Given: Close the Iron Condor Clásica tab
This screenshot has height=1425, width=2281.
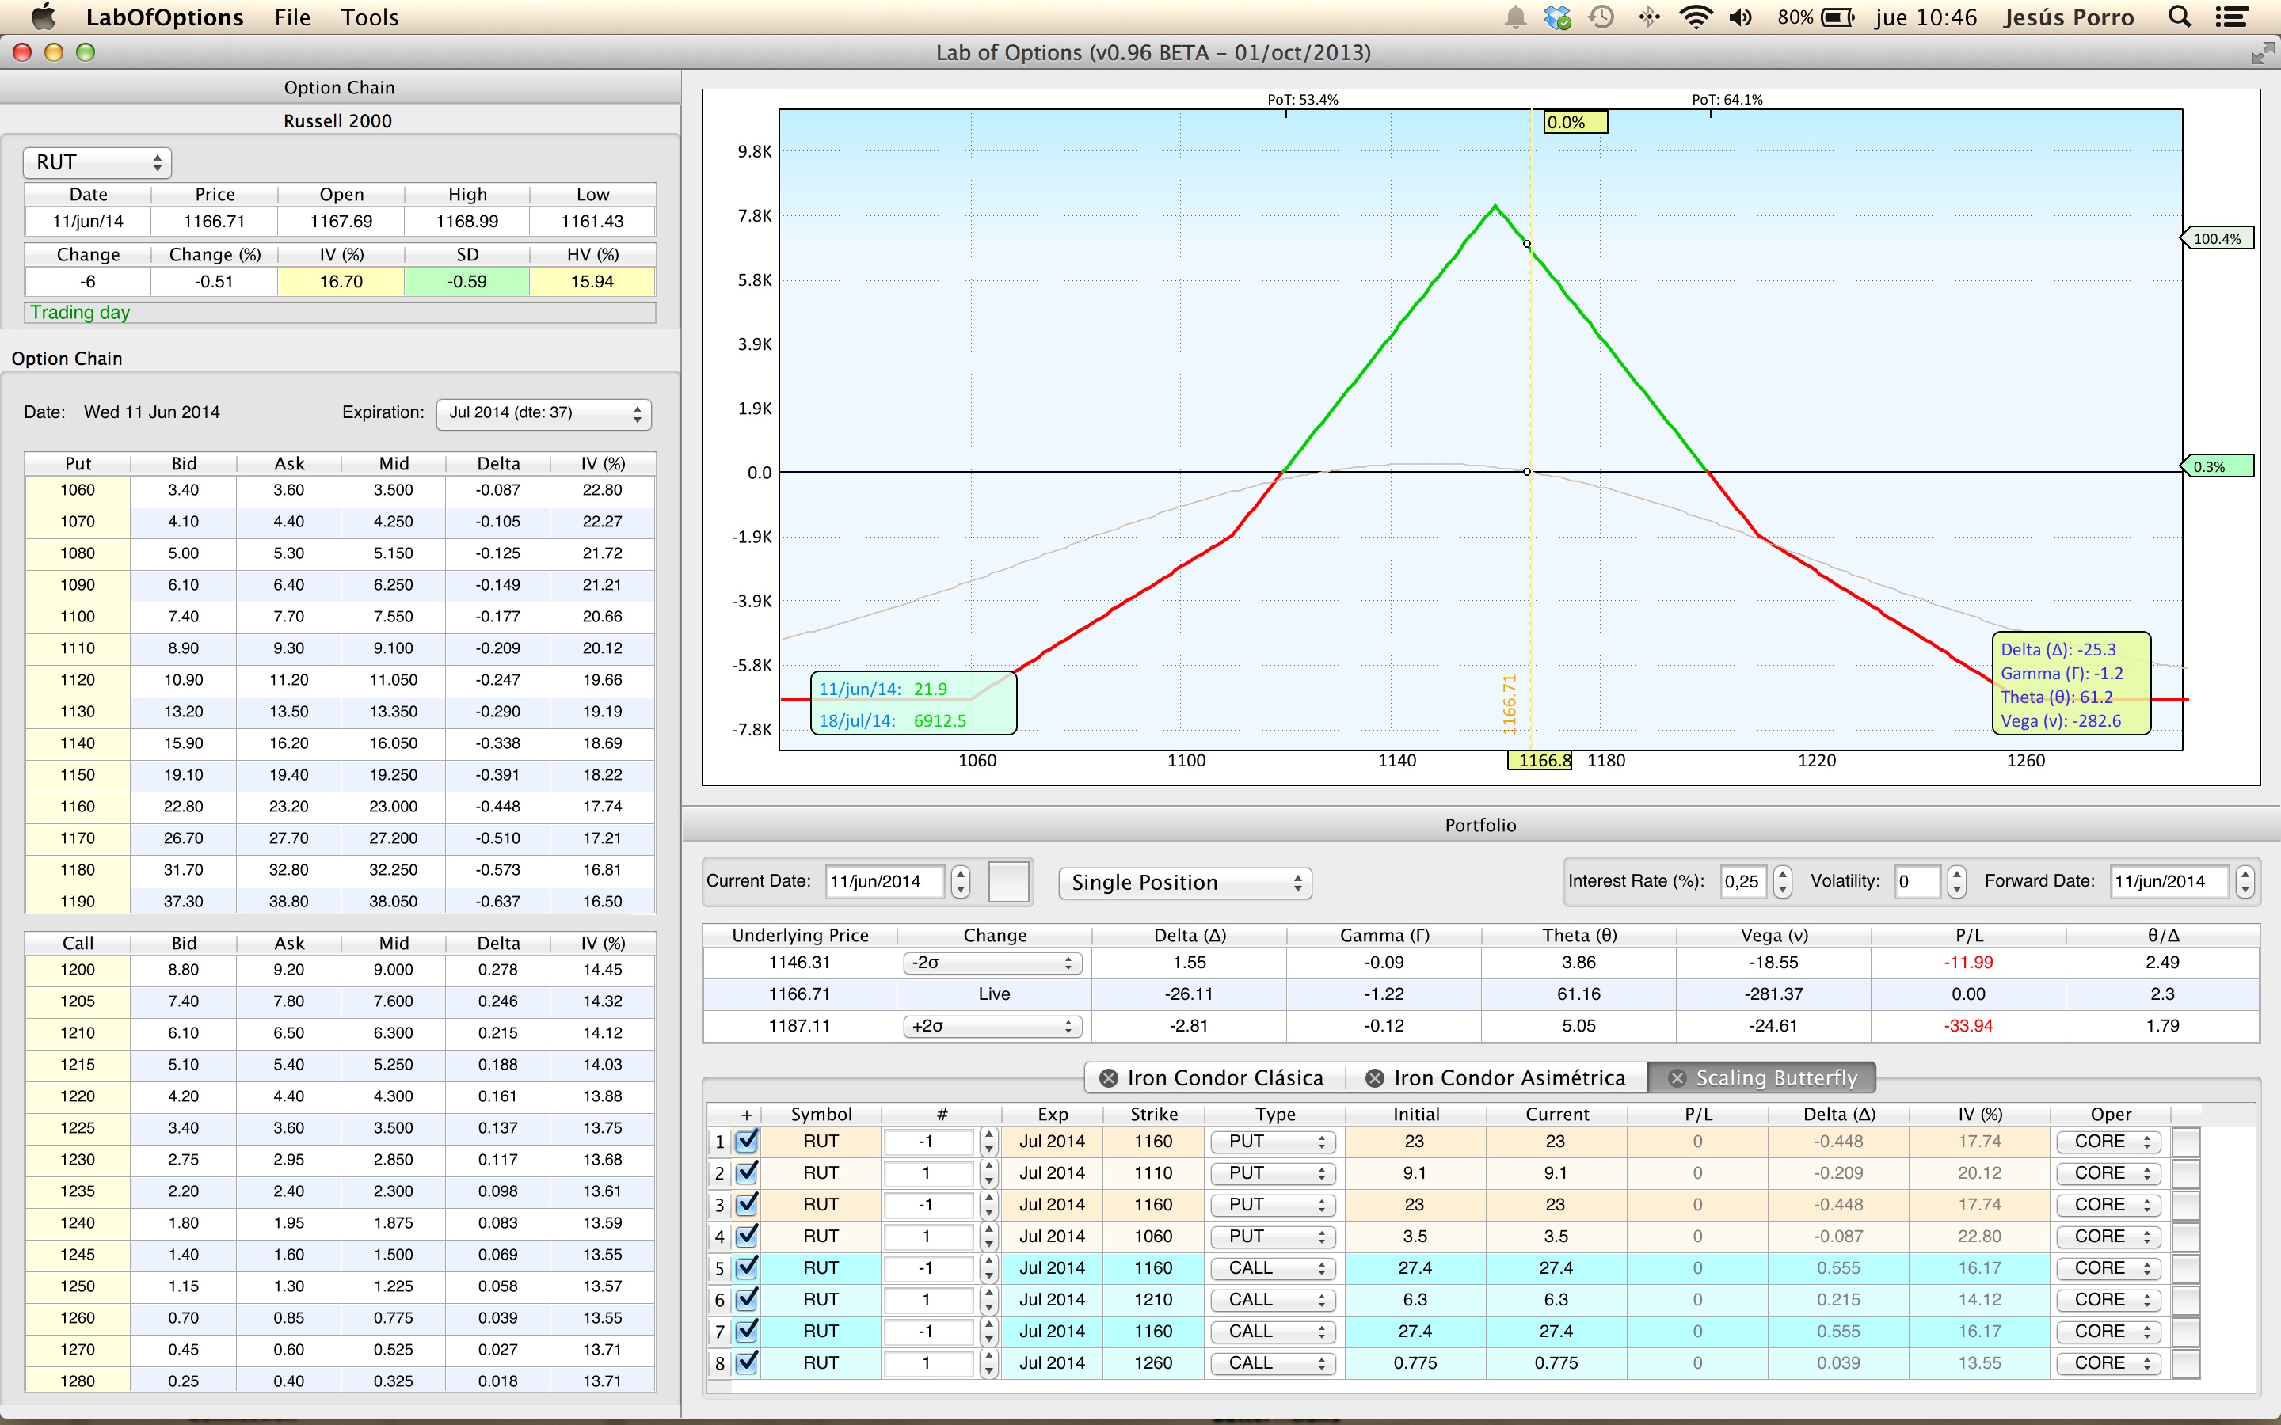Looking at the screenshot, I should [x=1109, y=1078].
